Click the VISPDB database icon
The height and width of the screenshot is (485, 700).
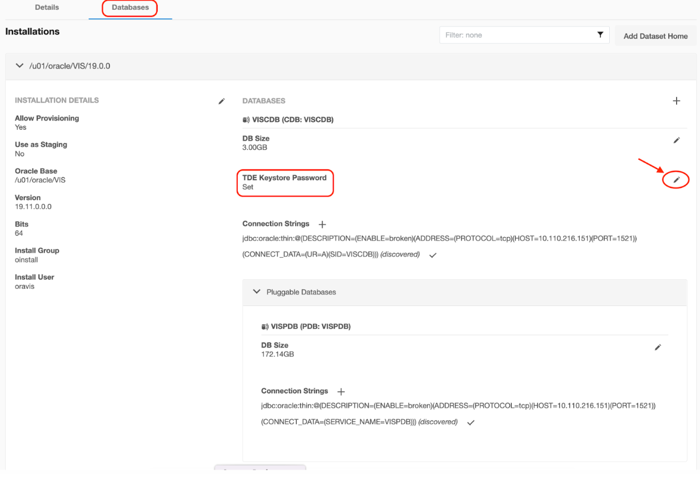coord(264,327)
